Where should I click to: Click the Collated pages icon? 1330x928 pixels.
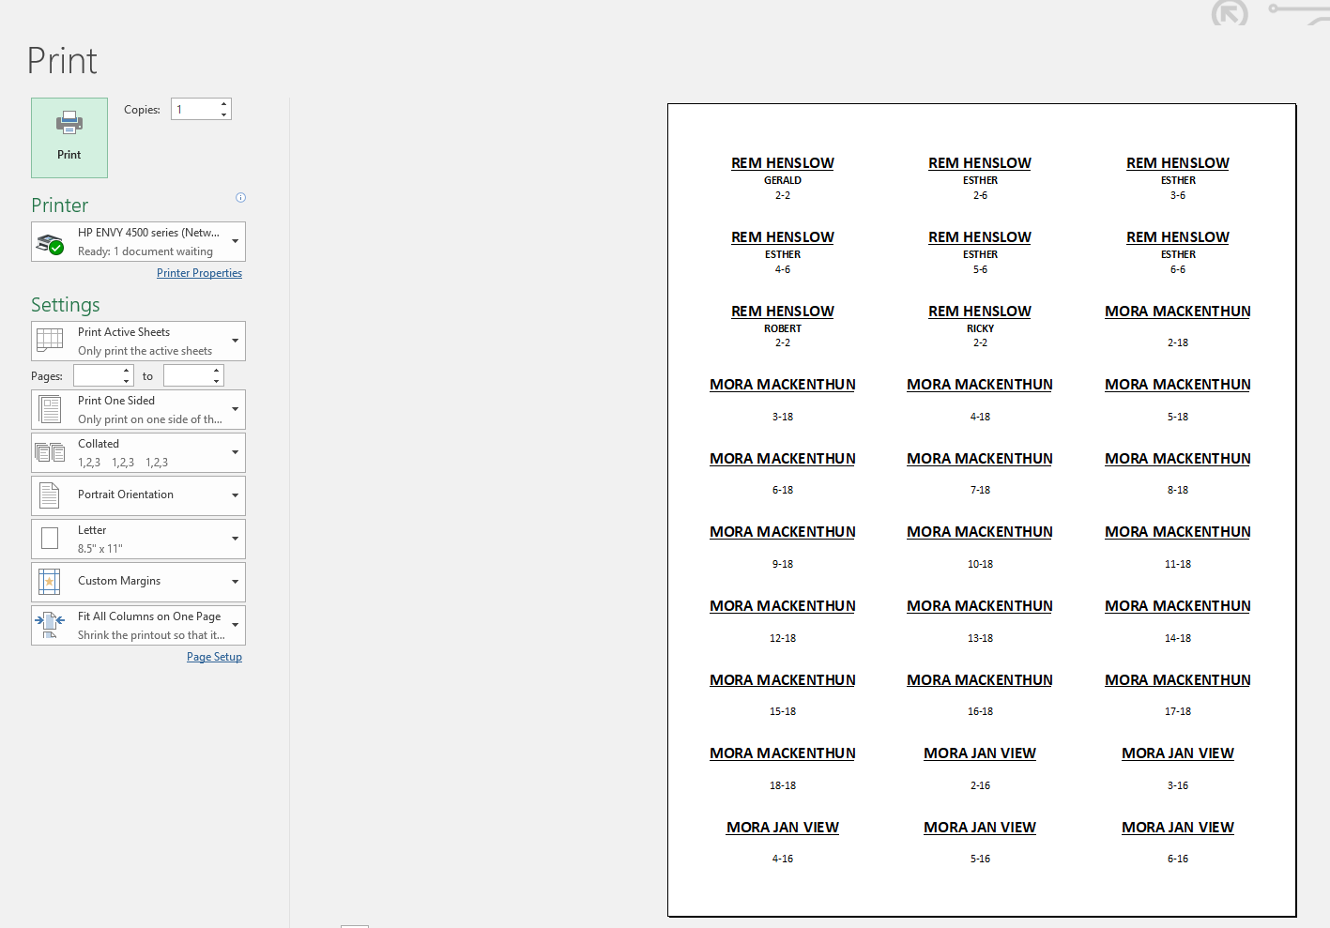[50, 453]
